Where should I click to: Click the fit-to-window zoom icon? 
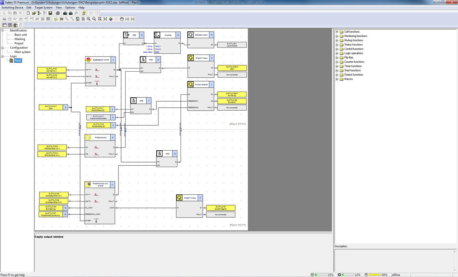tap(105, 19)
